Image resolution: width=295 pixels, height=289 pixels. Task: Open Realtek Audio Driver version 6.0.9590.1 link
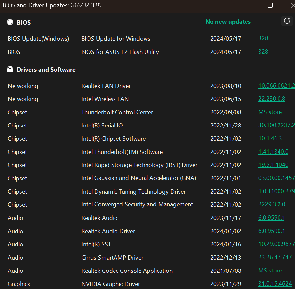point(272,231)
